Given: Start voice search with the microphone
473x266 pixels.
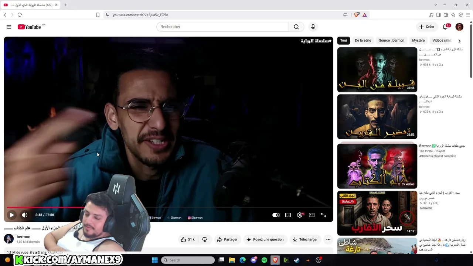Looking at the screenshot, I should click(313, 27).
